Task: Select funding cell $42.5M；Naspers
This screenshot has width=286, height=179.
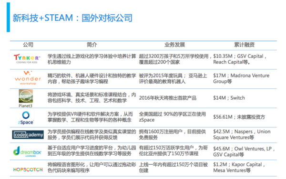Action: [242, 134]
